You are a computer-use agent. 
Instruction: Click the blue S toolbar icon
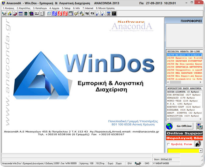click(54, 14)
